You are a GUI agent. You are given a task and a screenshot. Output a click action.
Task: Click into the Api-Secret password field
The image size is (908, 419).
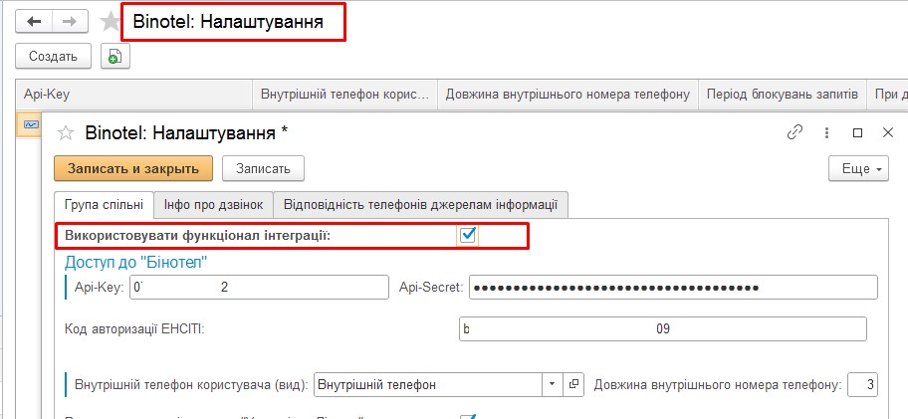pos(673,288)
